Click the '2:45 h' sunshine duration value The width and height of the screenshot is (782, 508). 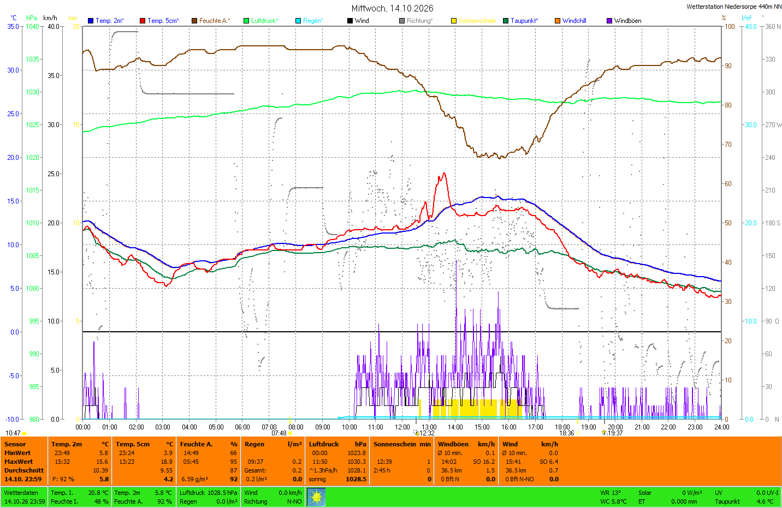[382, 470]
